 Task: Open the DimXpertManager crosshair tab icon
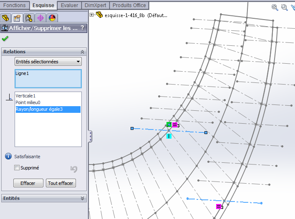tap(40, 18)
